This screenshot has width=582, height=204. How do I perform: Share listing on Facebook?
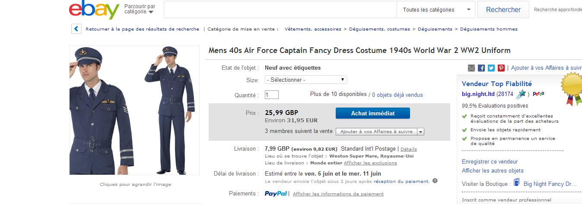pos(481,68)
